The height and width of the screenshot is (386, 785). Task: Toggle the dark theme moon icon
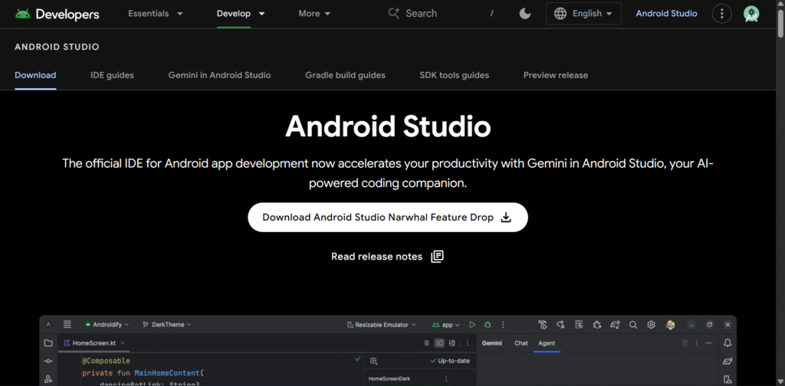click(x=524, y=14)
